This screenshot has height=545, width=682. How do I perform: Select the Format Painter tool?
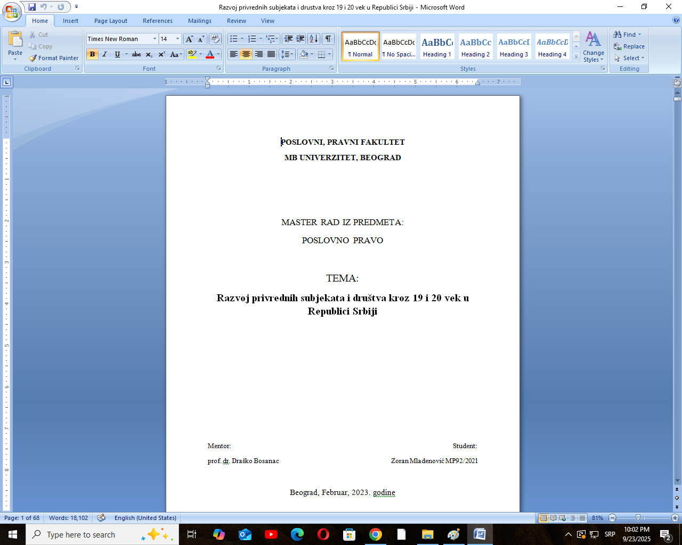click(53, 58)
